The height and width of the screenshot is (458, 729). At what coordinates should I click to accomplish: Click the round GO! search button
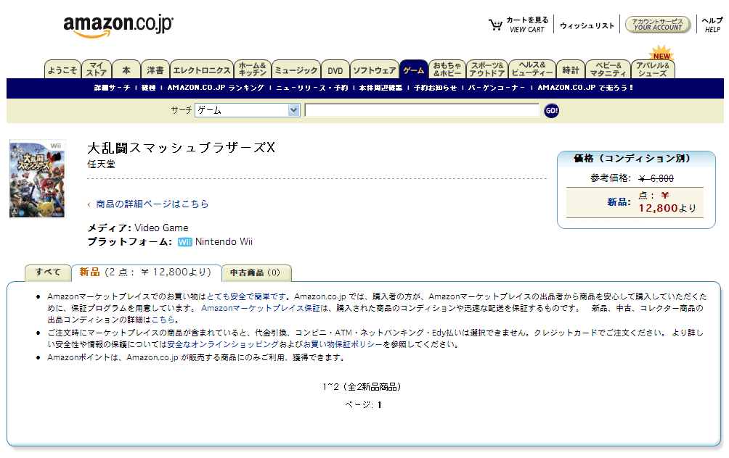tap(551, 110)
